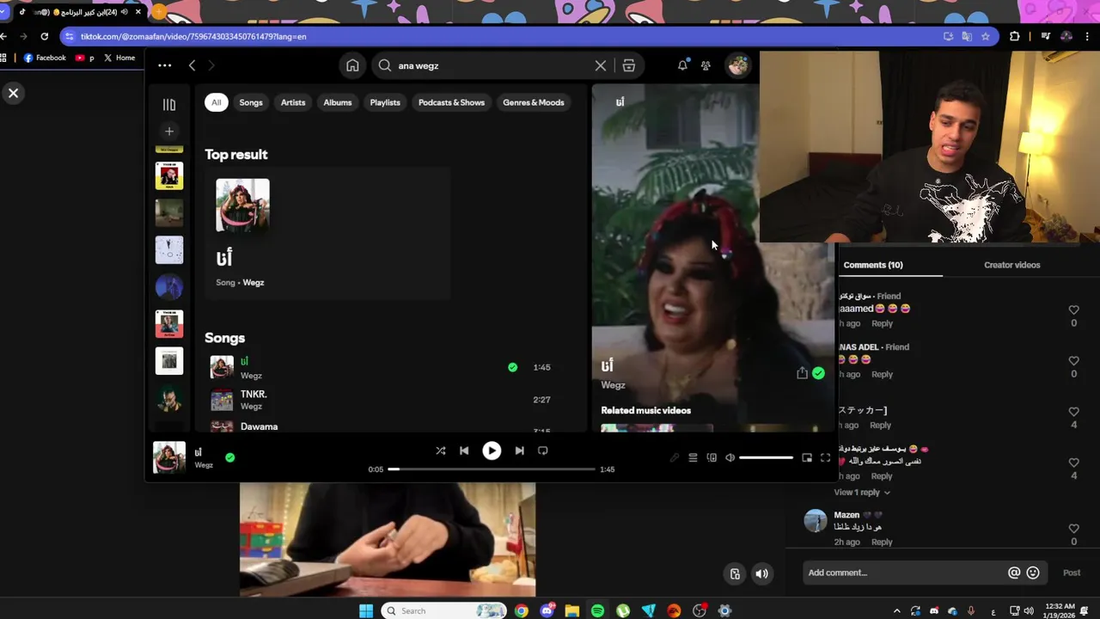This screenshot has width=1100, height=619.
Task: Adjust the Spotify volume slider
Action: pyautogui.click(x=766, y=458)
